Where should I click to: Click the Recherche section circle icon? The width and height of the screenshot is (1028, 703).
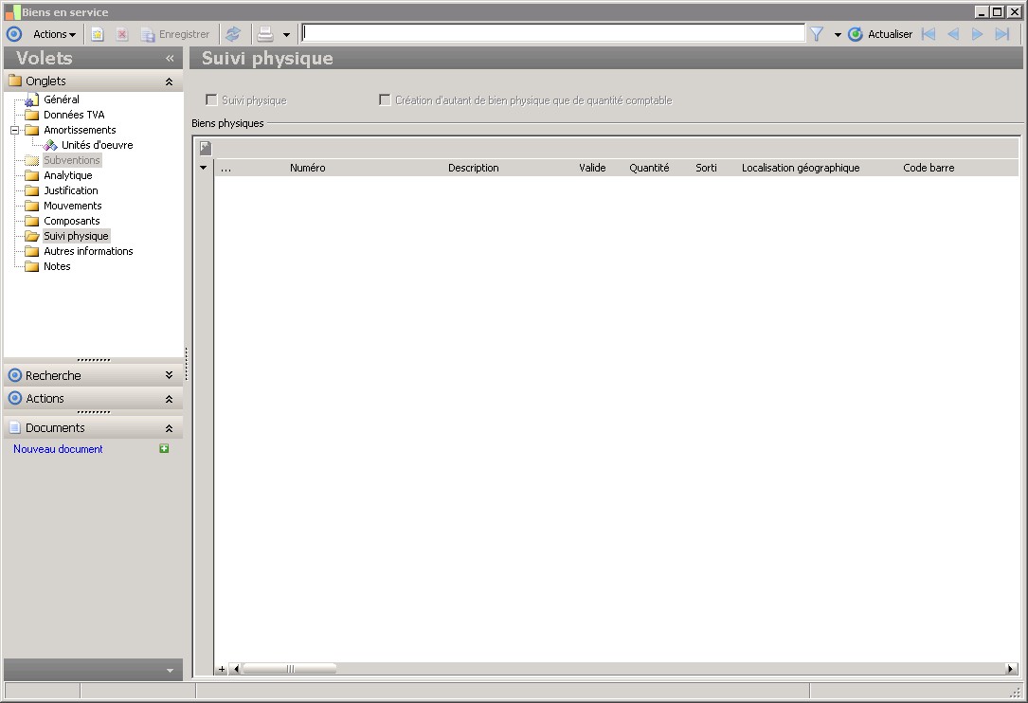coord(14,375)
